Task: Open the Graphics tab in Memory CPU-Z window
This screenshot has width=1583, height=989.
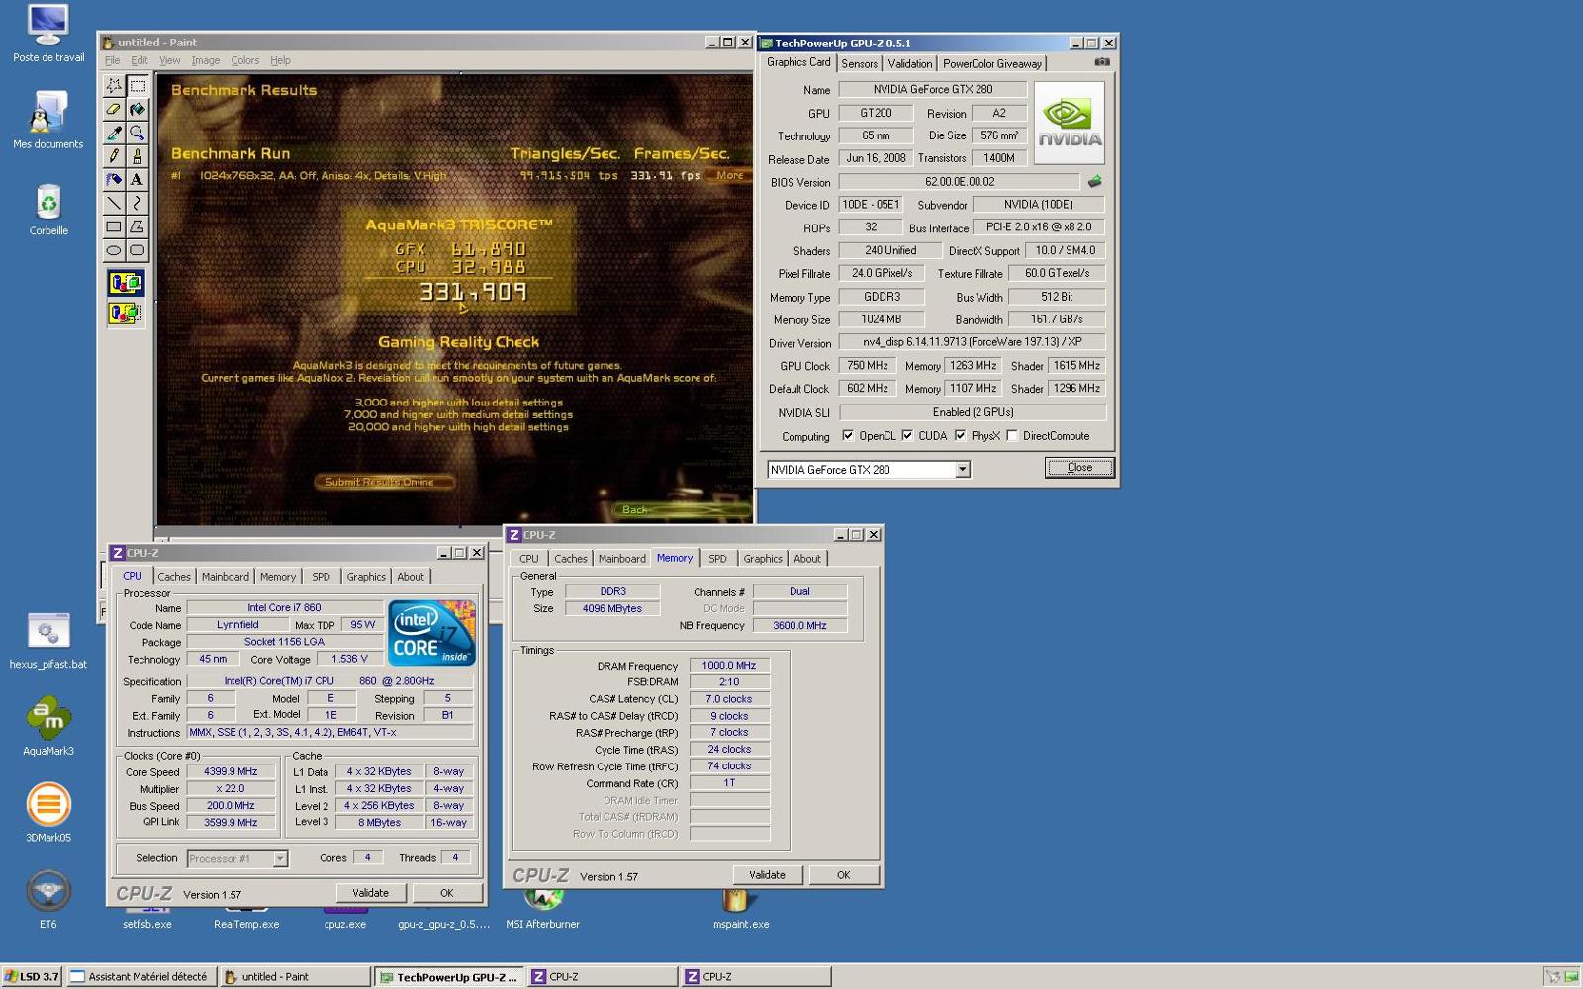Action: [763, 559]
